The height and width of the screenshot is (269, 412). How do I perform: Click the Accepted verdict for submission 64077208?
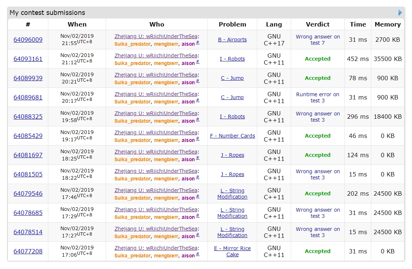pos(318,251)
